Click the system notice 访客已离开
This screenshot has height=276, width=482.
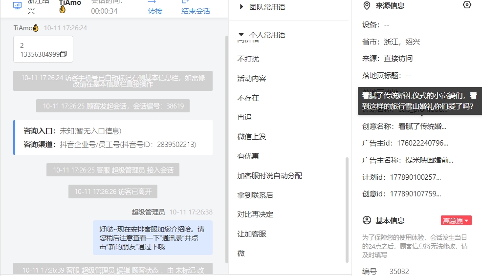[113, 191]
